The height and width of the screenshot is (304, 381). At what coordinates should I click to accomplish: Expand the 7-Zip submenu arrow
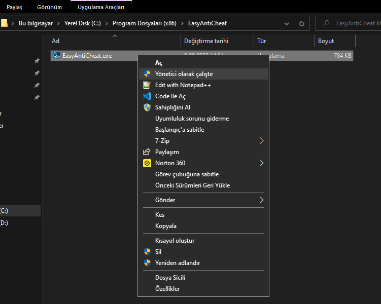click(x=262, y=141)
